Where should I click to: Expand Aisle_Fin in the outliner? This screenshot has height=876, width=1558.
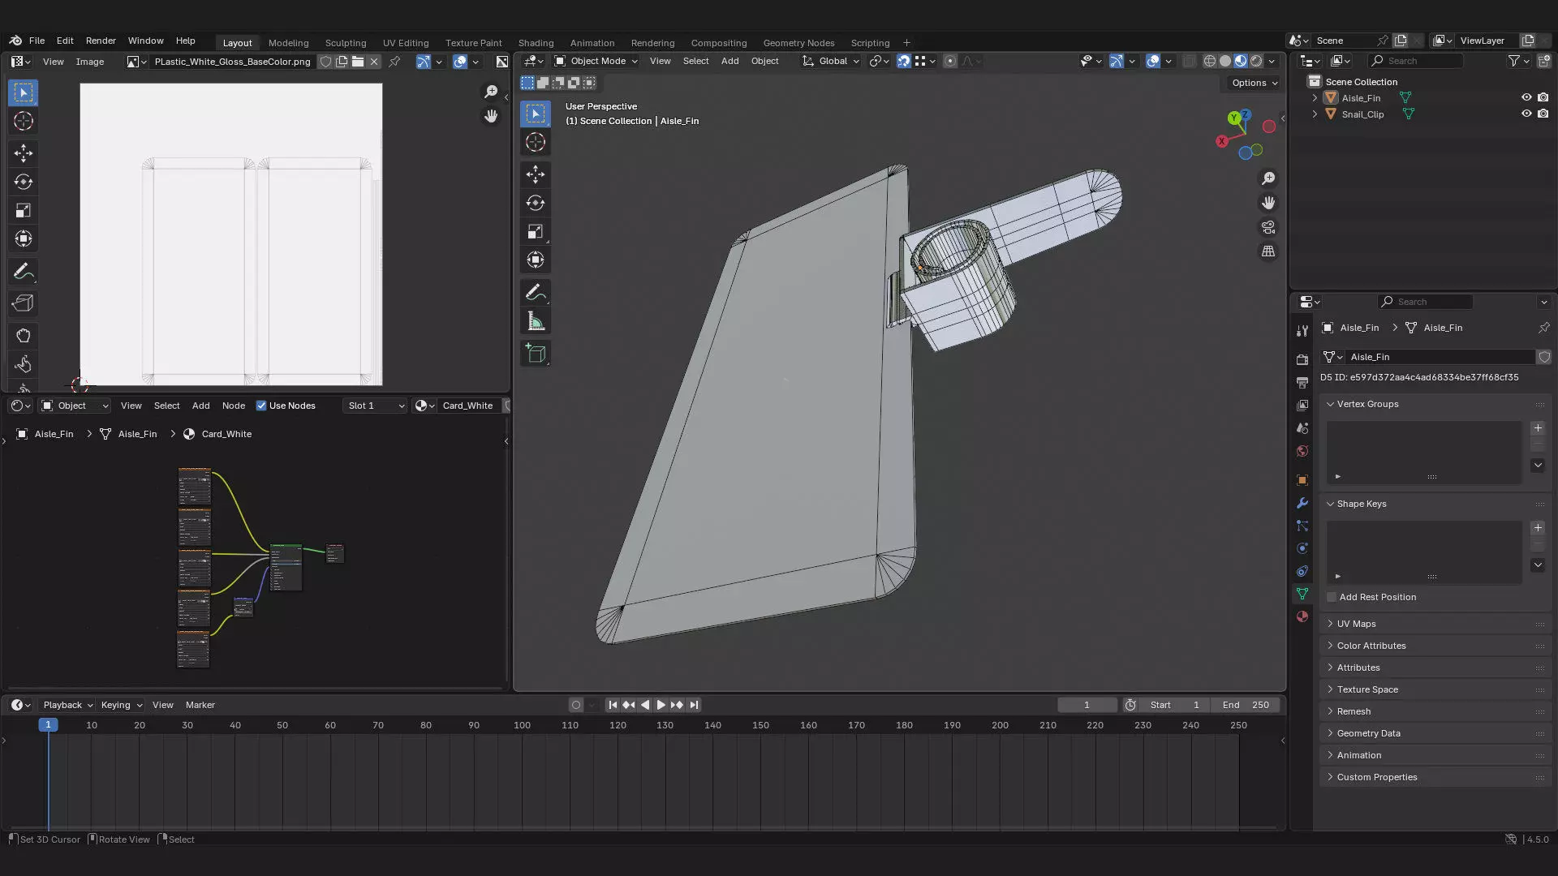pos(1315,97)
